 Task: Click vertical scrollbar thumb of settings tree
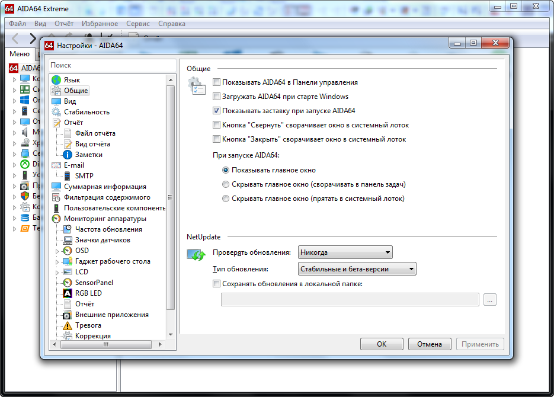tap(171, 198)
